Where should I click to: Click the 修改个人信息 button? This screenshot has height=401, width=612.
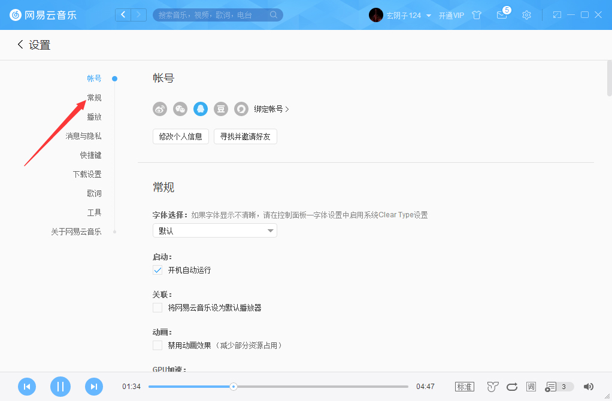point(180,136)
